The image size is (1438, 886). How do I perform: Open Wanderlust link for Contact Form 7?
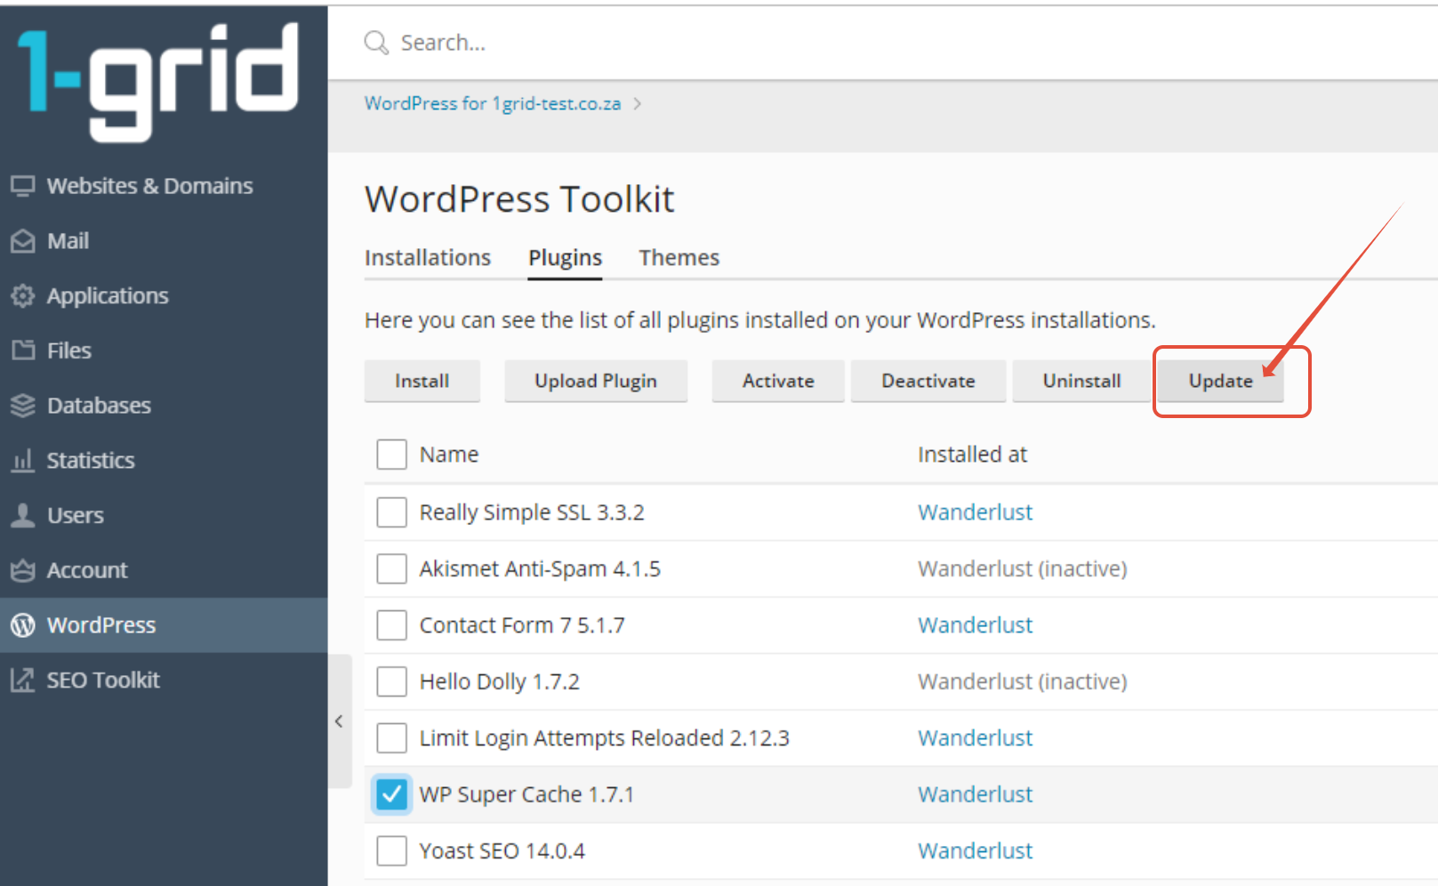pyautogui.click(x=975, y=625)
